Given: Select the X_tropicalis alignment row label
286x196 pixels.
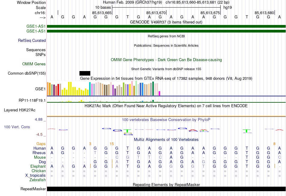Looking at the screenshot, I should [x=36, y=176].
